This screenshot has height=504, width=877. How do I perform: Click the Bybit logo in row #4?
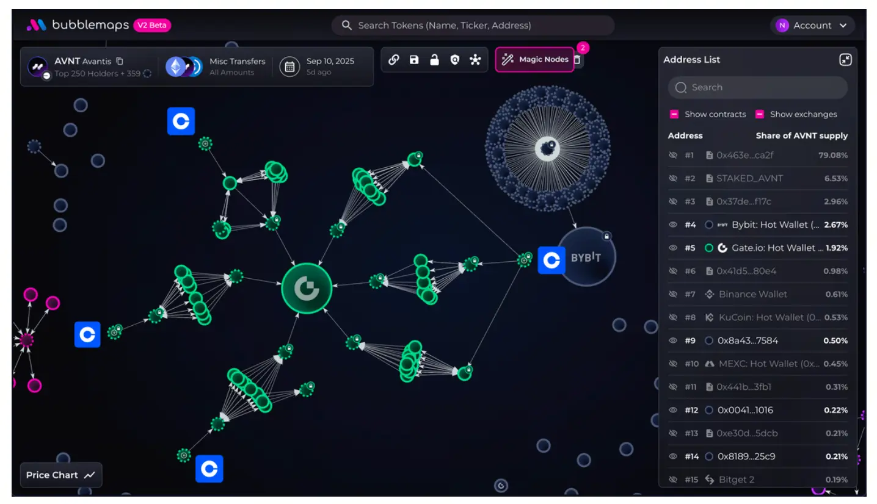pos(722,225)
